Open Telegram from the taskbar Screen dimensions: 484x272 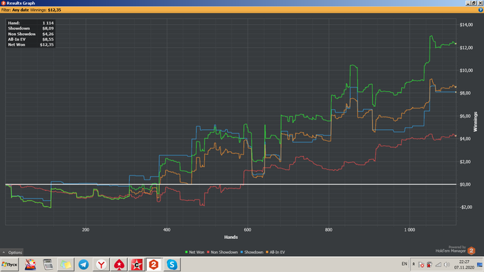coord(84,264)
